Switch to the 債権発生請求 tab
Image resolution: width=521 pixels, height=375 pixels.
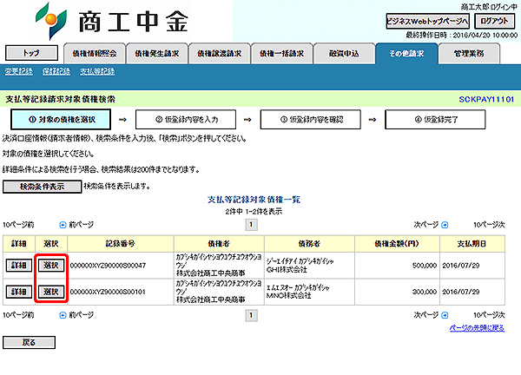coord(157,54)
